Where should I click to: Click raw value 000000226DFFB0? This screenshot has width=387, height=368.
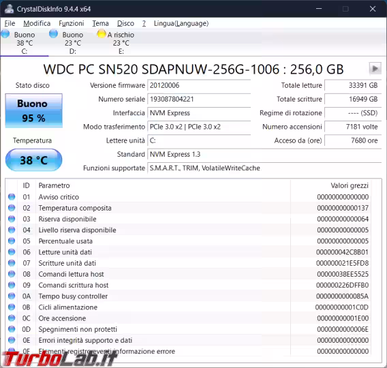point(342,286)
